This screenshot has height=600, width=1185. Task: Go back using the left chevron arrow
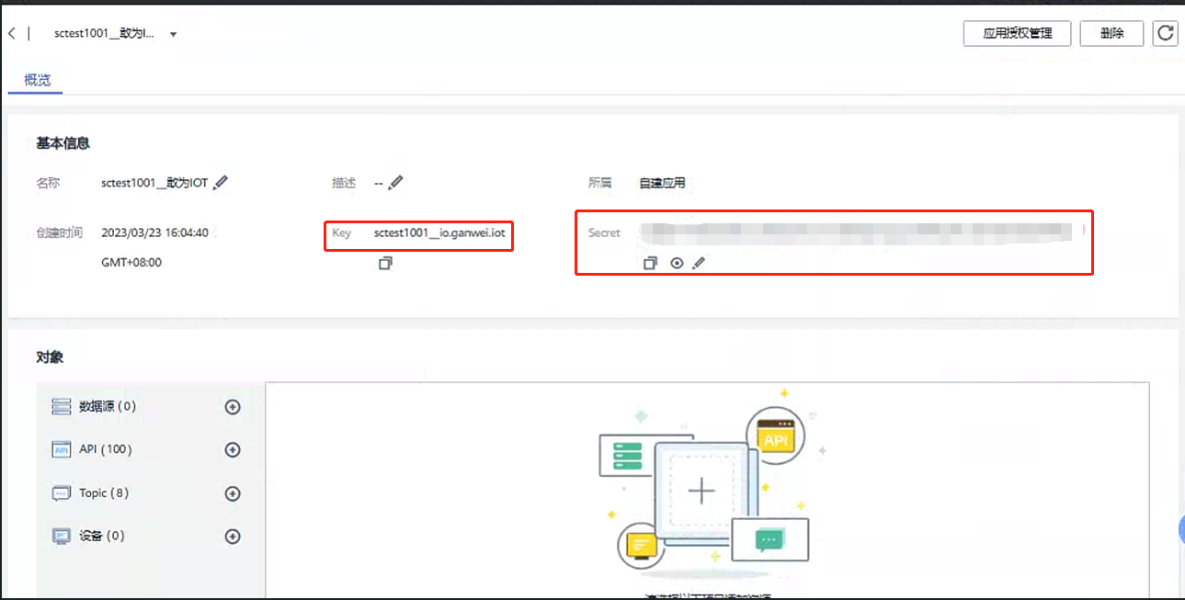point(11,33)
